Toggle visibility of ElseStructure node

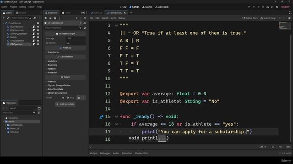[38, 31]
